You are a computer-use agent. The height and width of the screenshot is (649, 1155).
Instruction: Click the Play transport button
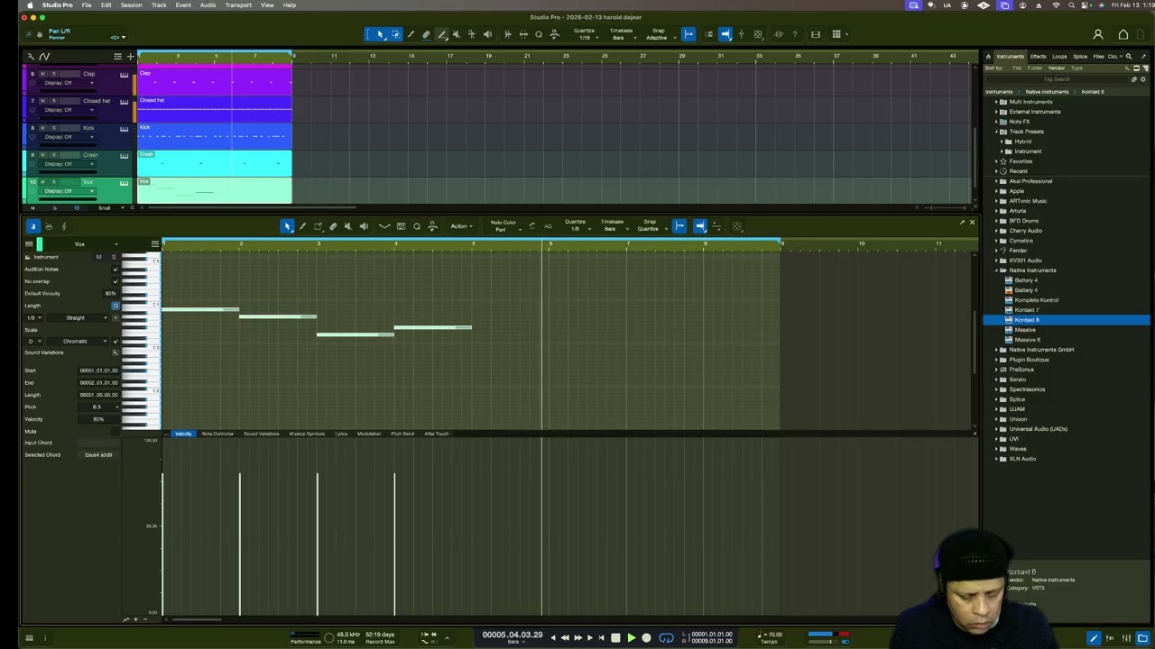(x=631, y=638)
